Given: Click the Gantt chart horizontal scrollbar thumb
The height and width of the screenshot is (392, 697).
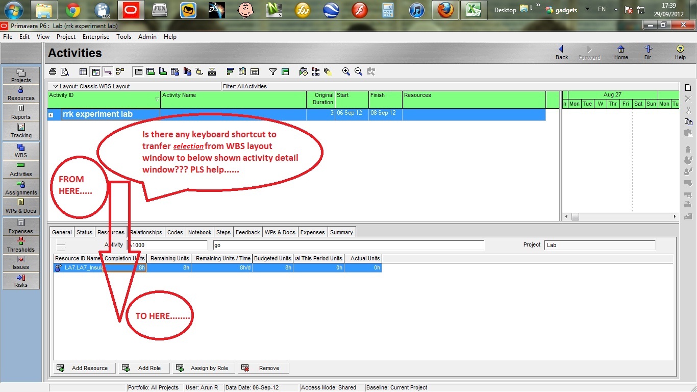Looking at the screenshot, I should [575, 217].
